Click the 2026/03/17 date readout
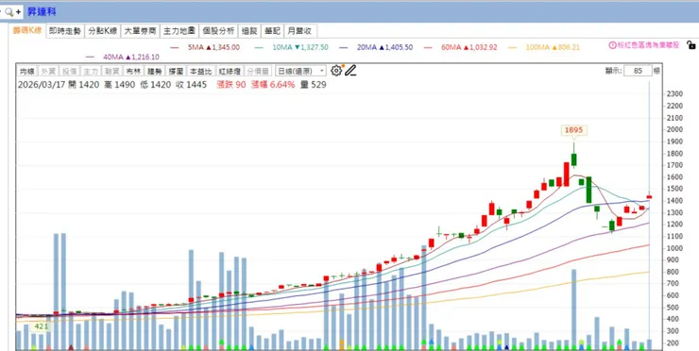 click(42, 85)
